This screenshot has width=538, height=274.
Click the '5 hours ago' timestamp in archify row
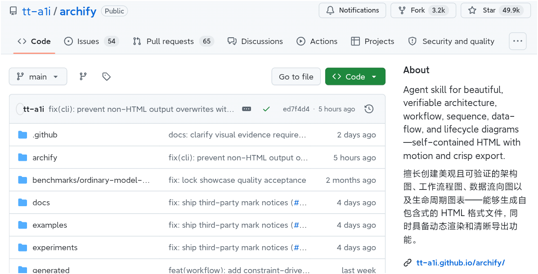(x=354, y=158)
